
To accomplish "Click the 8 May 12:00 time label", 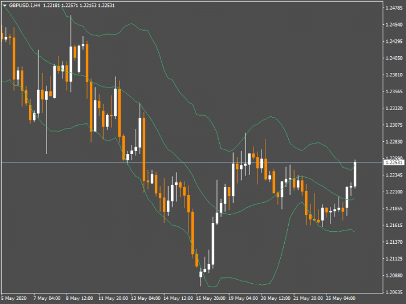I will pyautogui.click(x=79, y=298).
